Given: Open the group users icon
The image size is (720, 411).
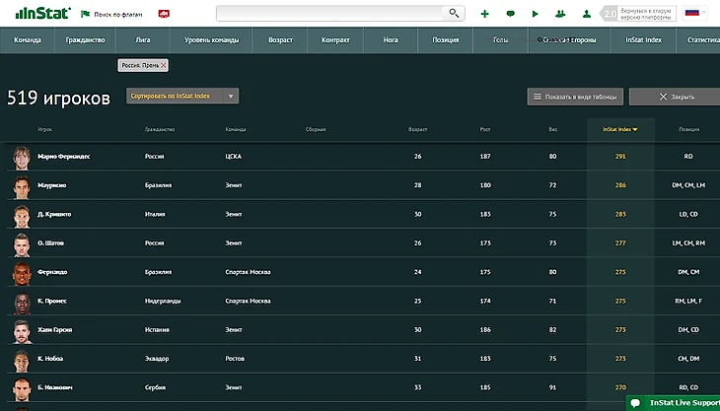Looking at the screenshot, I should click(x=560, y=14).
